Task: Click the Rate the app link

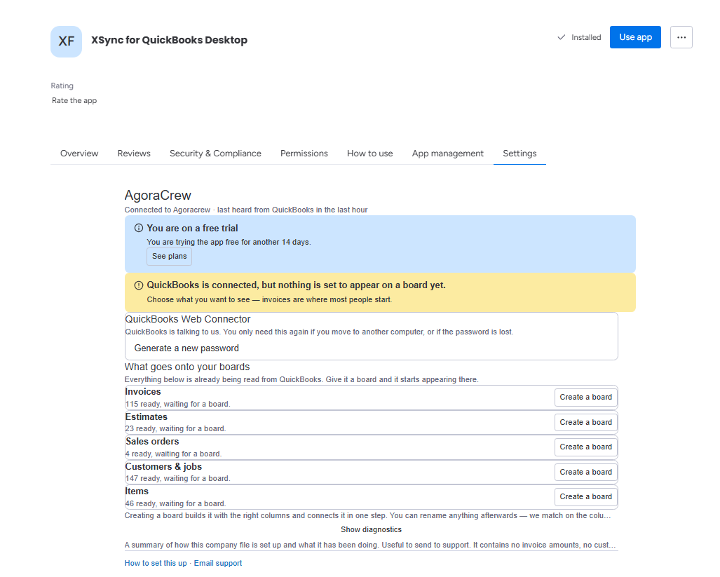Action: pos(74,100)
